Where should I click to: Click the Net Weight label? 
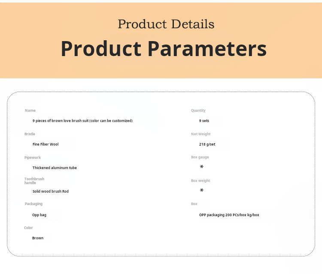(x=201, y=134)
